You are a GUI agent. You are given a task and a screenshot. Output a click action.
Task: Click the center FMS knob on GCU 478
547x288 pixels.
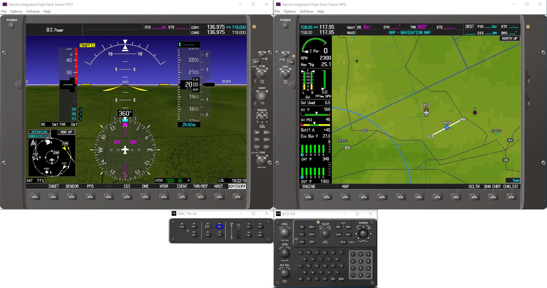325,234
